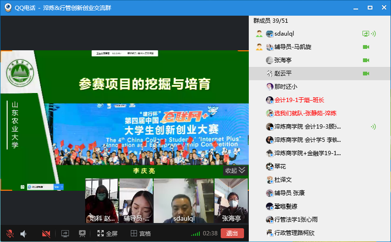Viewport: 391px width, 242px height.
Task: Select member 那时还小 in the list
Action: coord(285,87)
